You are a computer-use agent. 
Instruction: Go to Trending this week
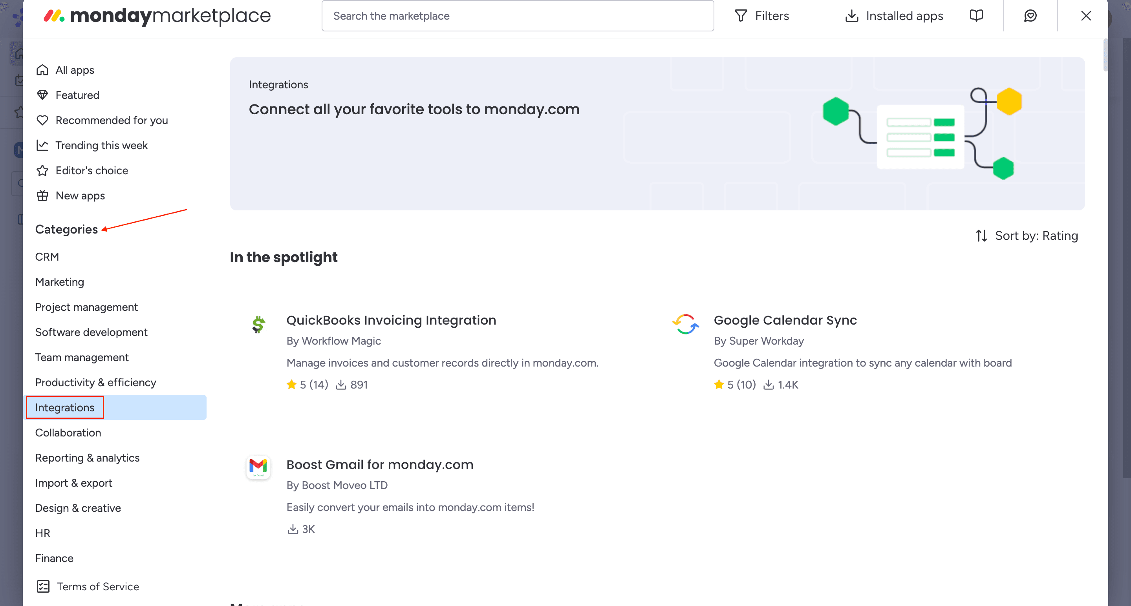coord(101,145)
